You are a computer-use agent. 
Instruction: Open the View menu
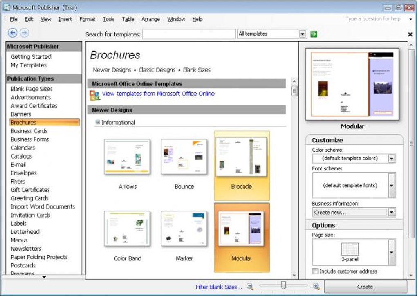tap(46, 19)
